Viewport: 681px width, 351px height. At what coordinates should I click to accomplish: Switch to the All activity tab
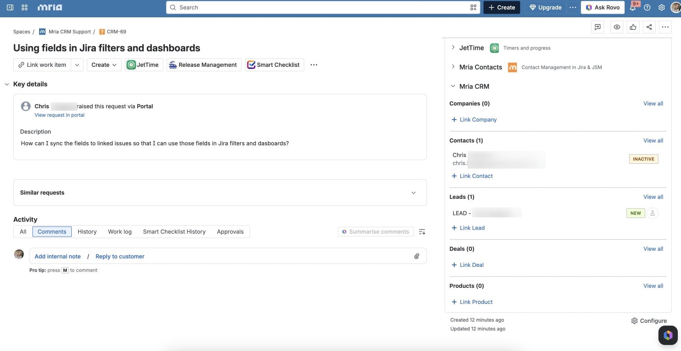(23, 231)
